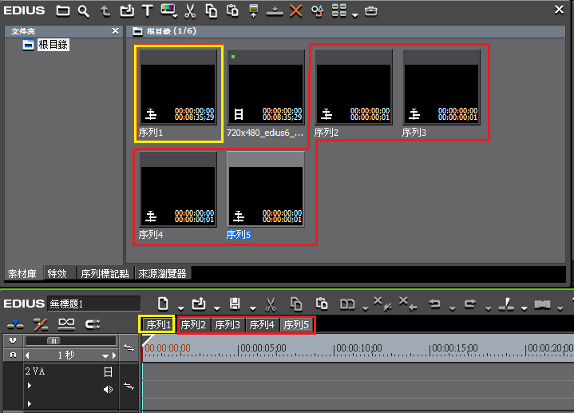Click the timeline zoom slider handle

pyautogui.click(x=53, y=340)
